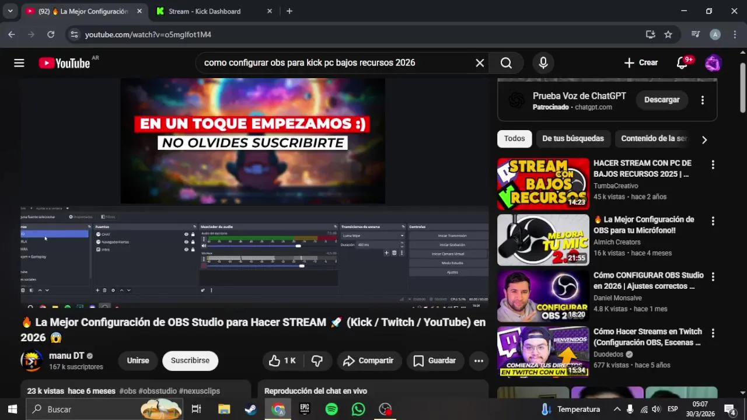Click the Compartir share button
Viewport: 747px width, 420px height.
tap(369, 360)
